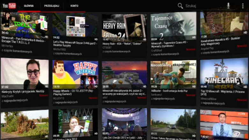The height and width of the screenshot is (140, 249).
Task: Click channel name ROJOV13
Action: 59,98
